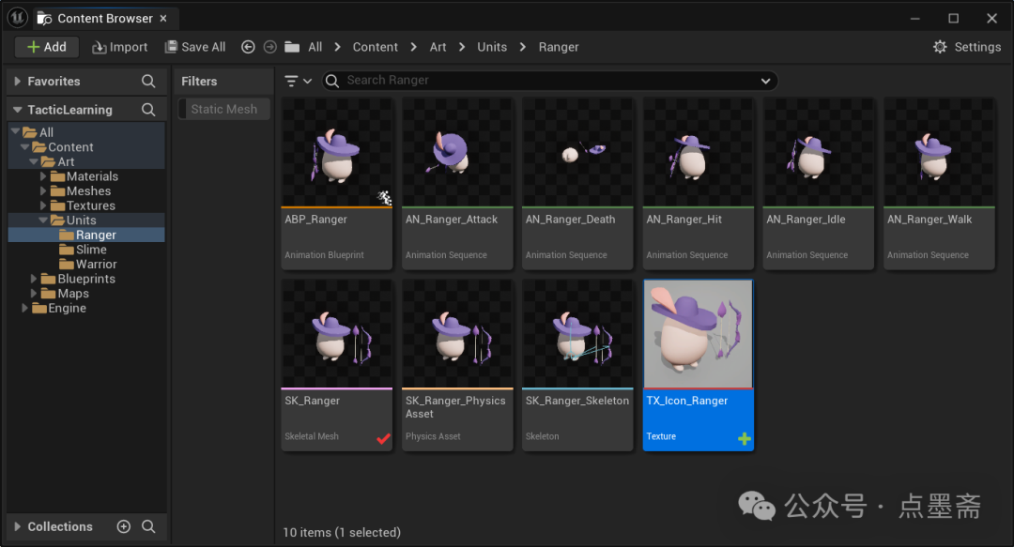1014x547 pixels.
Task: Select the AN_Ranger_Walk asset
Action: [940, 184]
